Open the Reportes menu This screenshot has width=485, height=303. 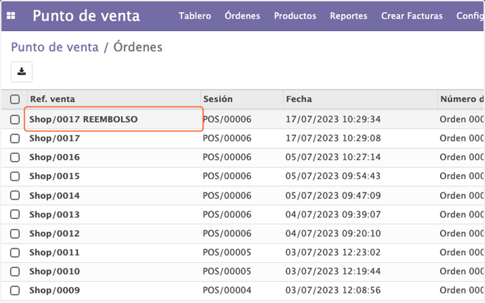pyautogui.click(x=348, y=16)
